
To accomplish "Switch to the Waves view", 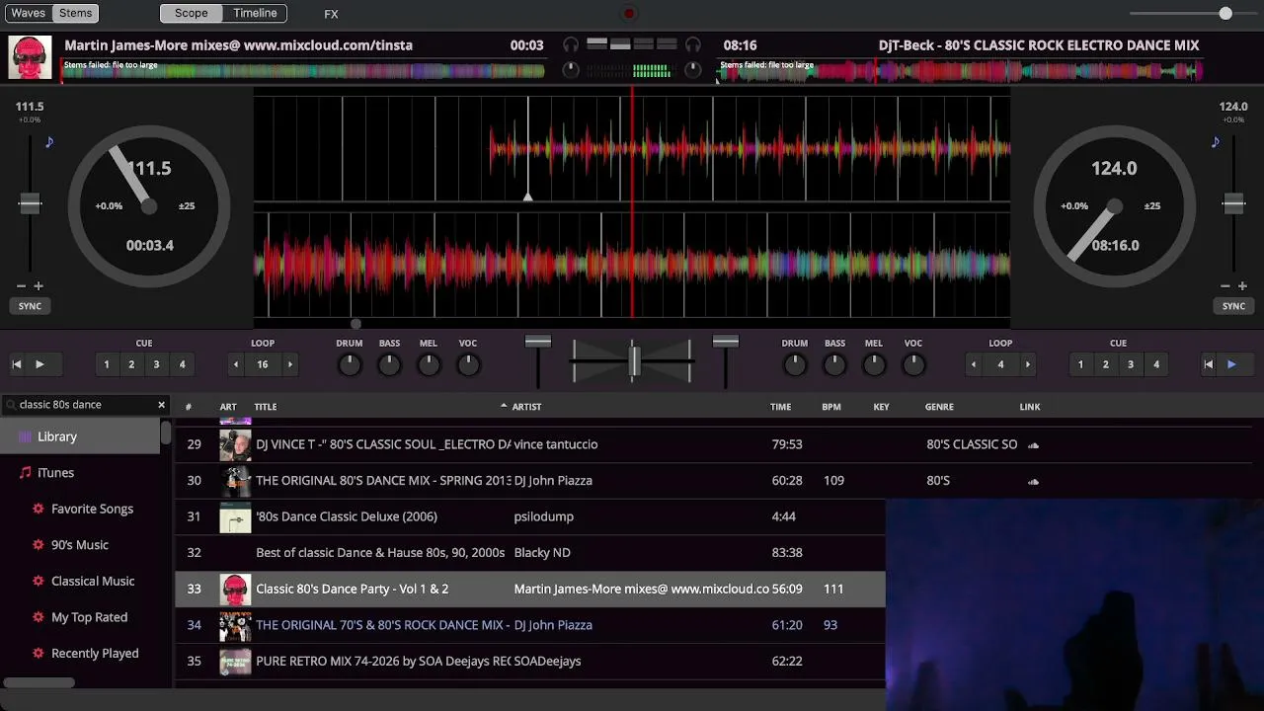I will [29, 13].
